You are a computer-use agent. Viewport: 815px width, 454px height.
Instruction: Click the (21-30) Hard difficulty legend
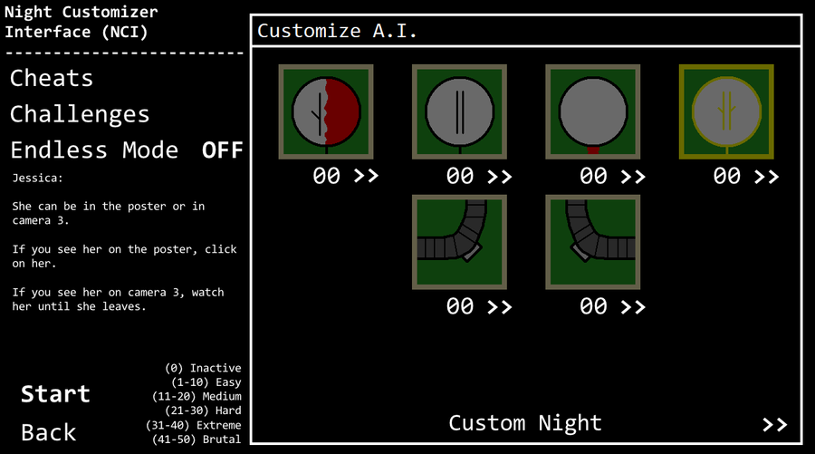pyautogui.click(x=203, y=411)
